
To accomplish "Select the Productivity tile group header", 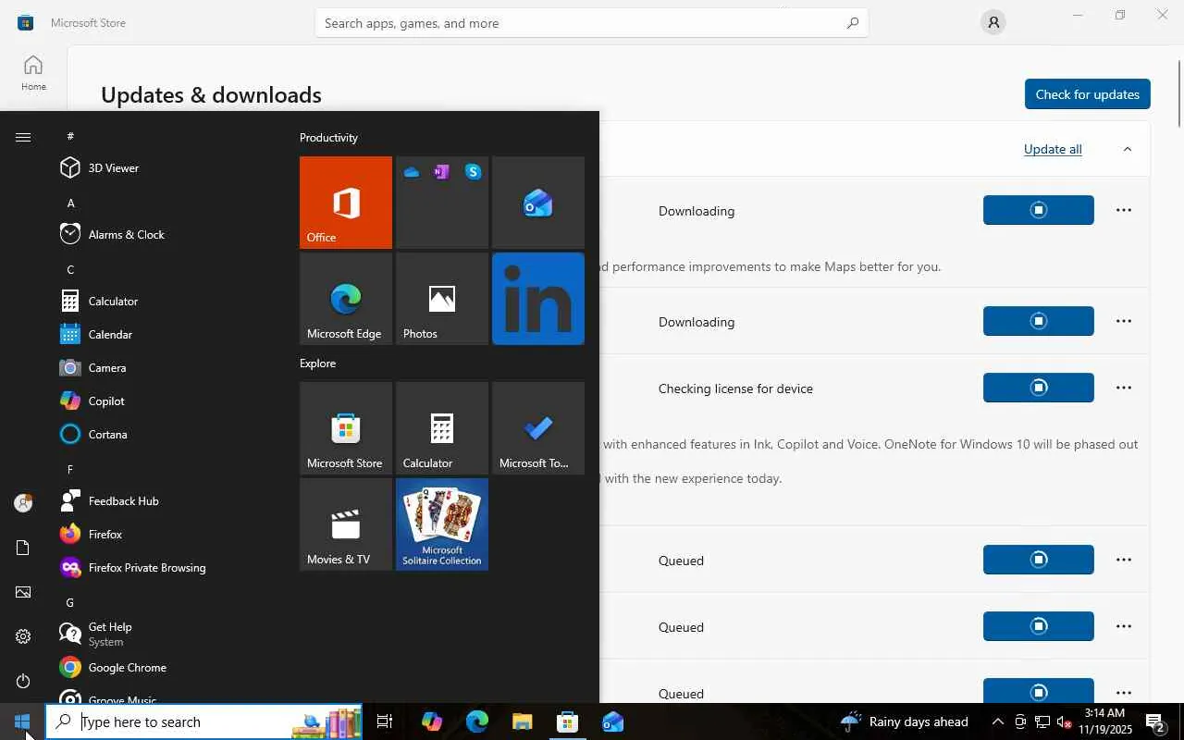I will pos(328,138).
